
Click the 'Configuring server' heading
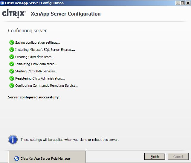(27, 31)
